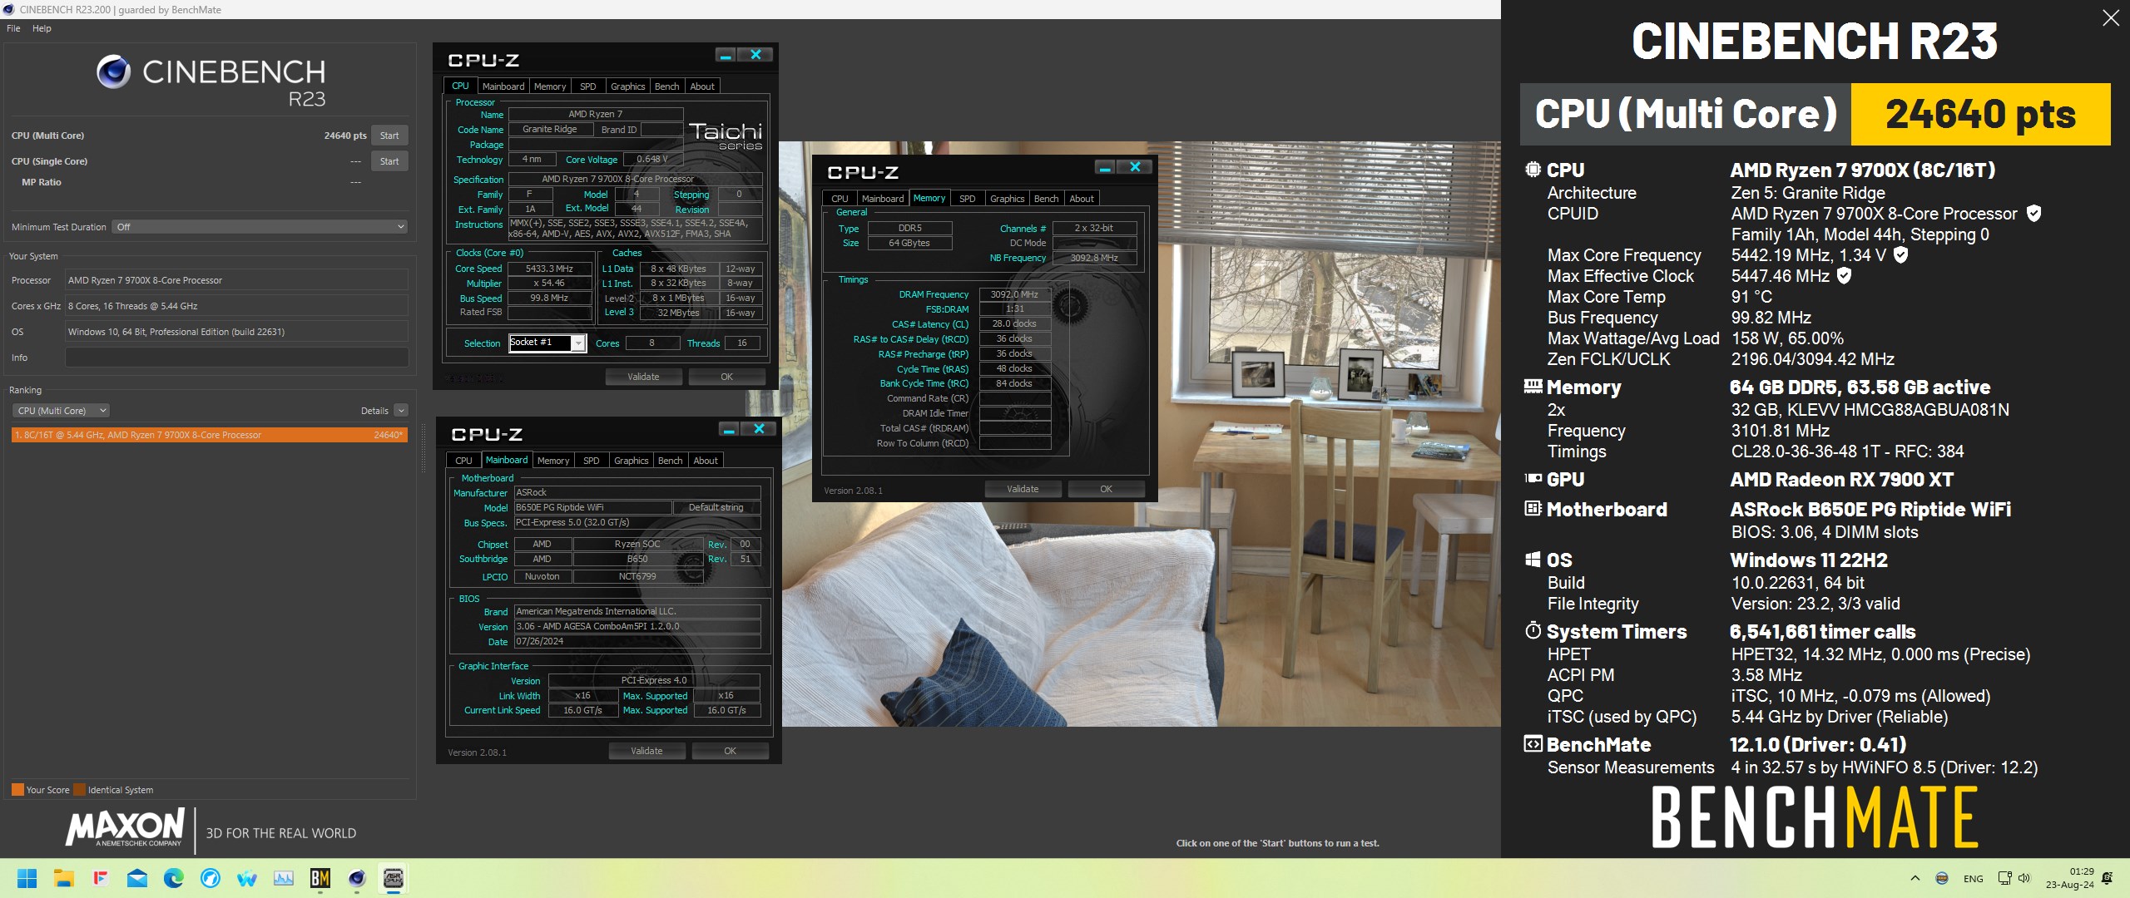Click the 3092.0 MHz DRAM Frequency value
This screenshot has width=2130, height=898.
(x=1014, y=294)
